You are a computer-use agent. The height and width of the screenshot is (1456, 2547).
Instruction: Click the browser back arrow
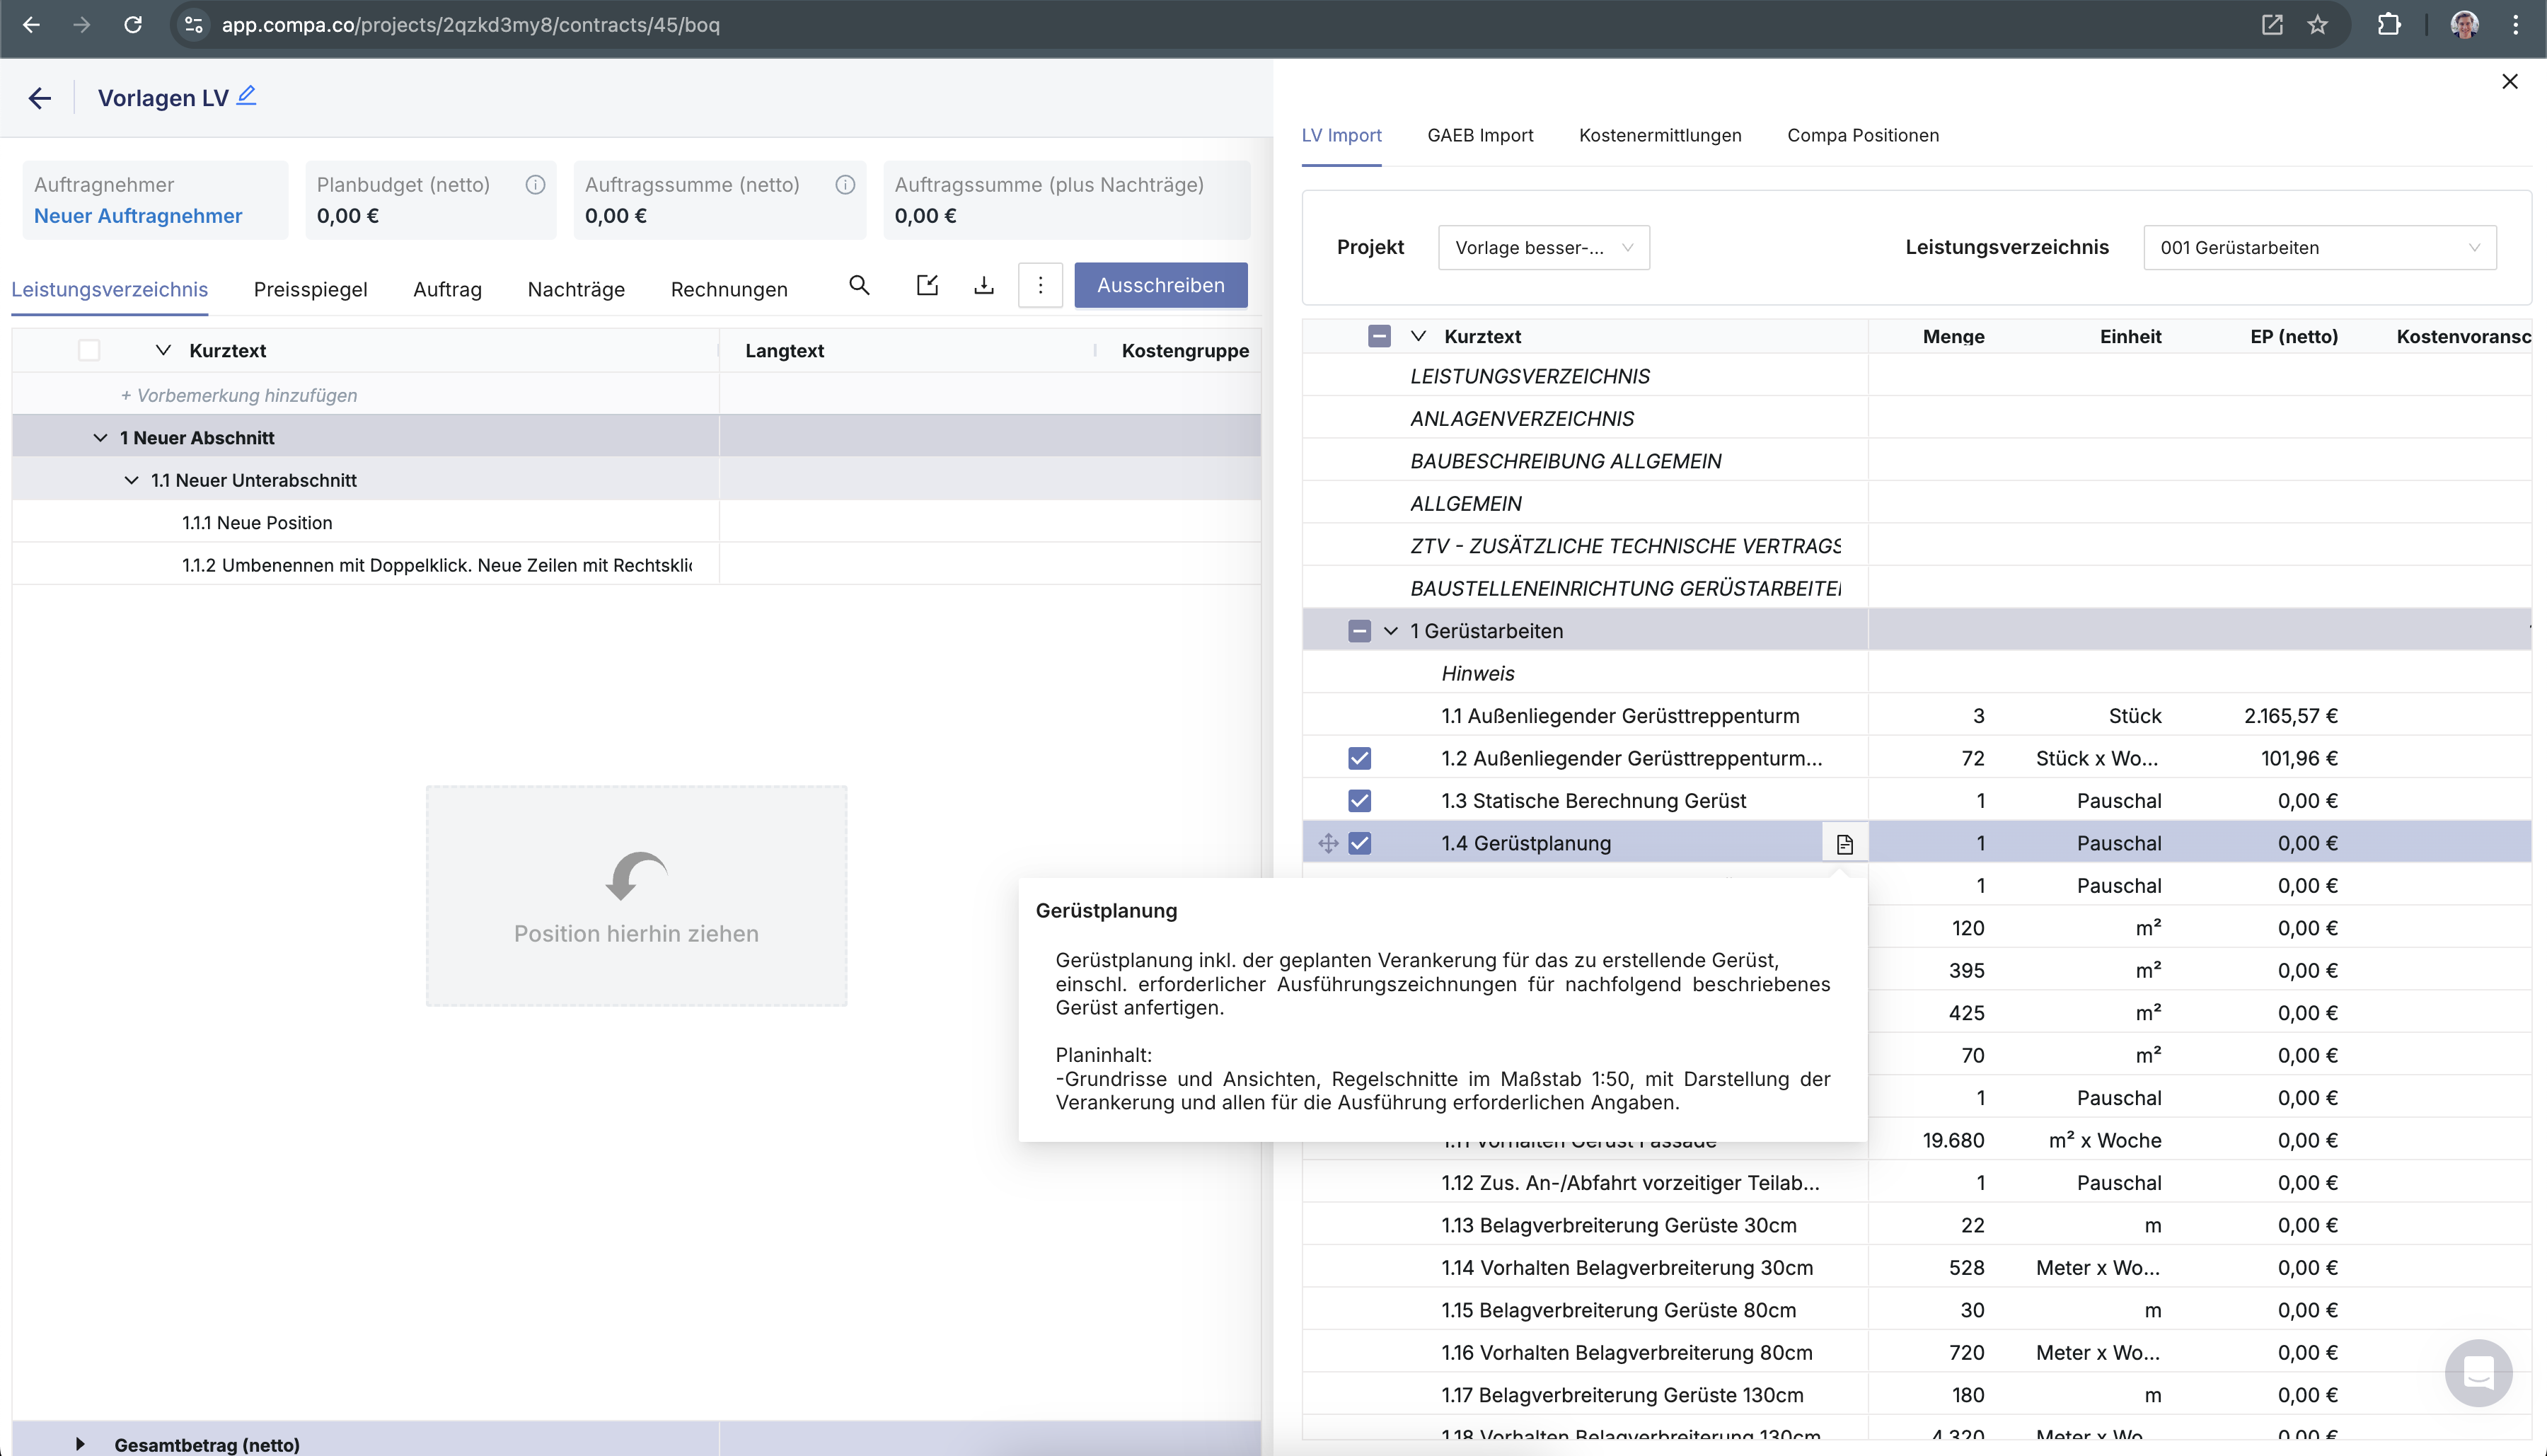pyautogui.click(x=31, y=25)
